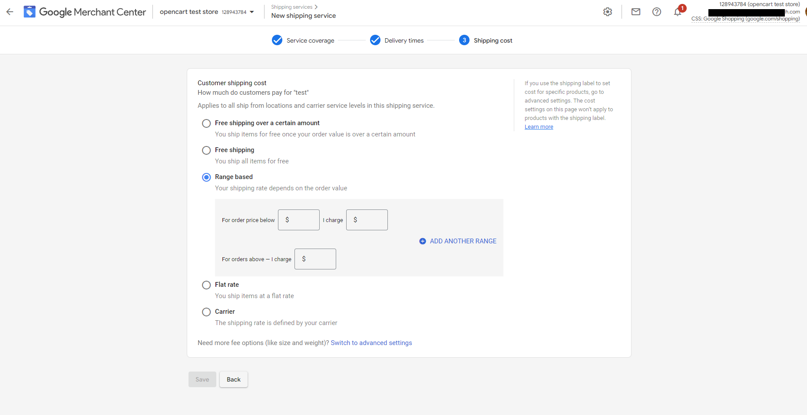Go to the Delivery times step
Viewport: 807px width, 415px height.
pyautogui.click(x=375, y=40)
